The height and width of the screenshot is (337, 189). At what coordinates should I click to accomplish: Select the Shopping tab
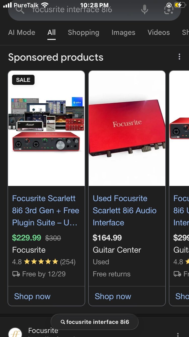[83, 33]
